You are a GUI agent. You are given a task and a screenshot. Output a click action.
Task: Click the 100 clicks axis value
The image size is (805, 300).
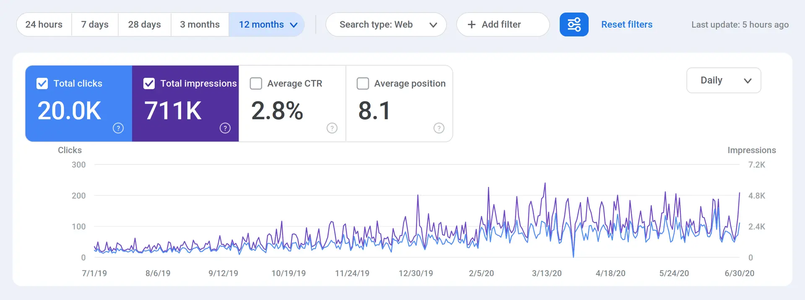pos(79,227)
